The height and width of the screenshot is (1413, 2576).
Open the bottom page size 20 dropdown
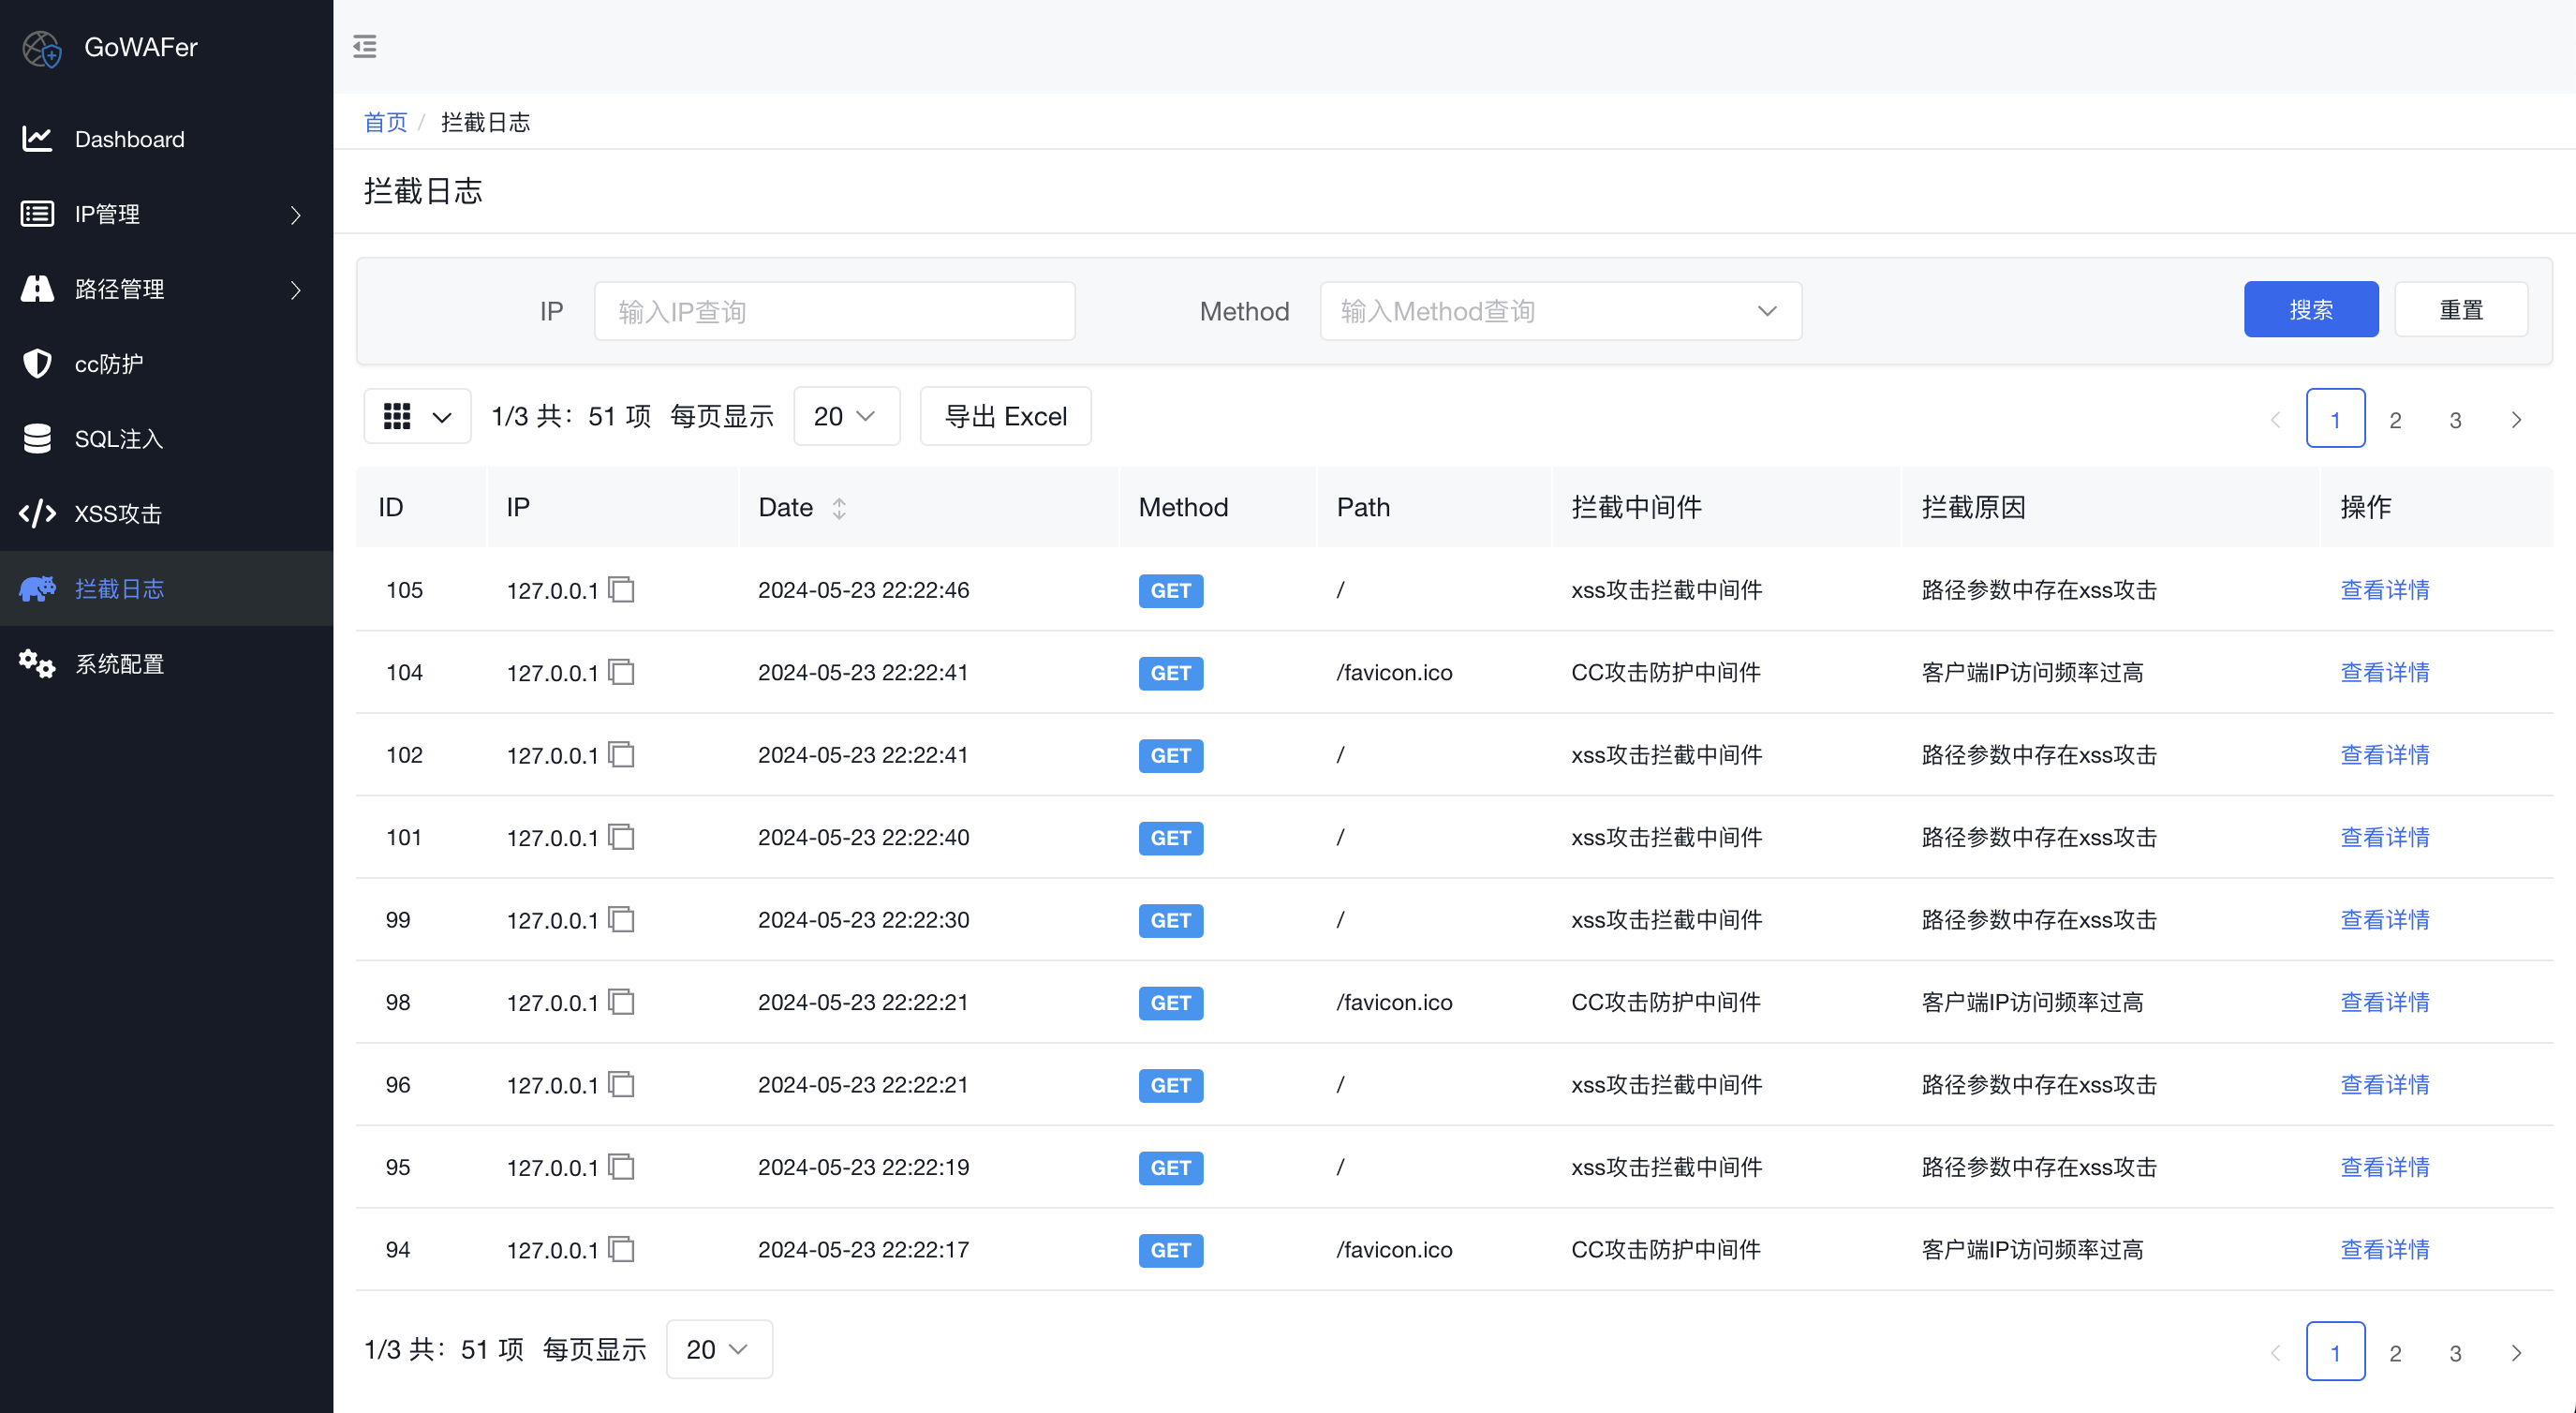pos(719,1349)
